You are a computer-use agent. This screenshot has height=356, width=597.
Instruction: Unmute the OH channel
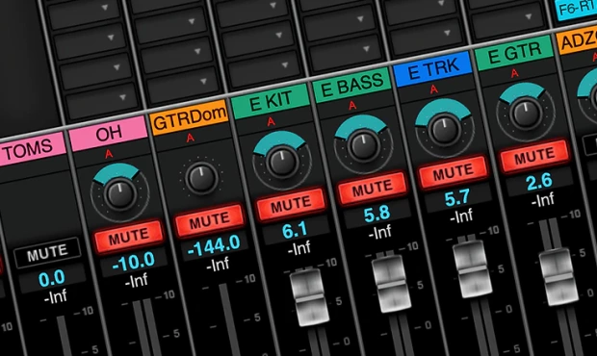point(129,236)
